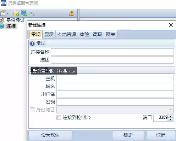The height and width of the screenshot is (141, 176).
Task: Open the 网关 tab
Action: 111,34
